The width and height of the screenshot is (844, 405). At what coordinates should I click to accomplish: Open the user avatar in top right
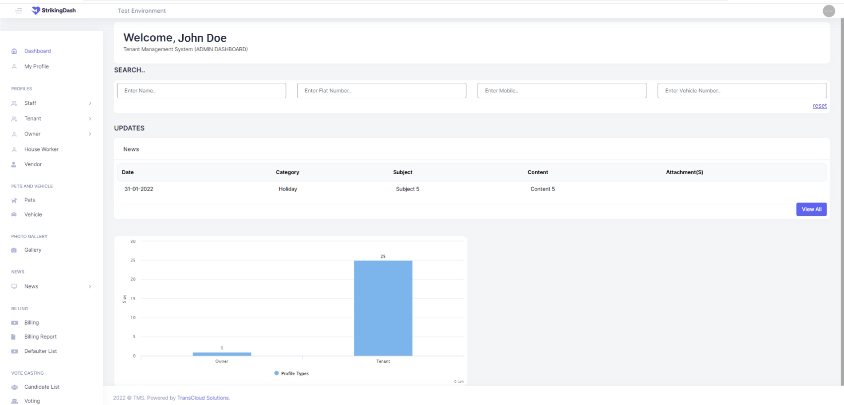829,11
